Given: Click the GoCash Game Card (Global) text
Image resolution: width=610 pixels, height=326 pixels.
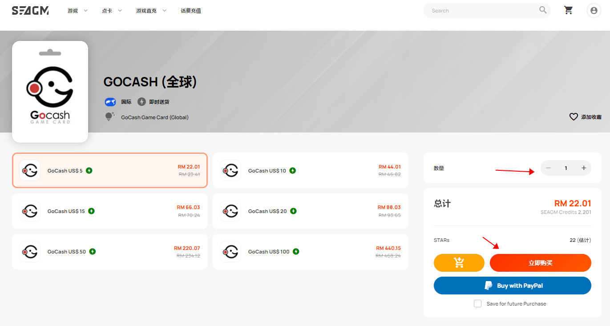Looking at the screenshot, I should [155, 117].
